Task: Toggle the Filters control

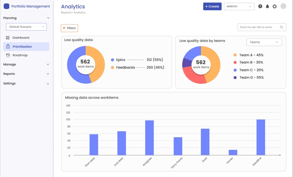Action: 69,28
